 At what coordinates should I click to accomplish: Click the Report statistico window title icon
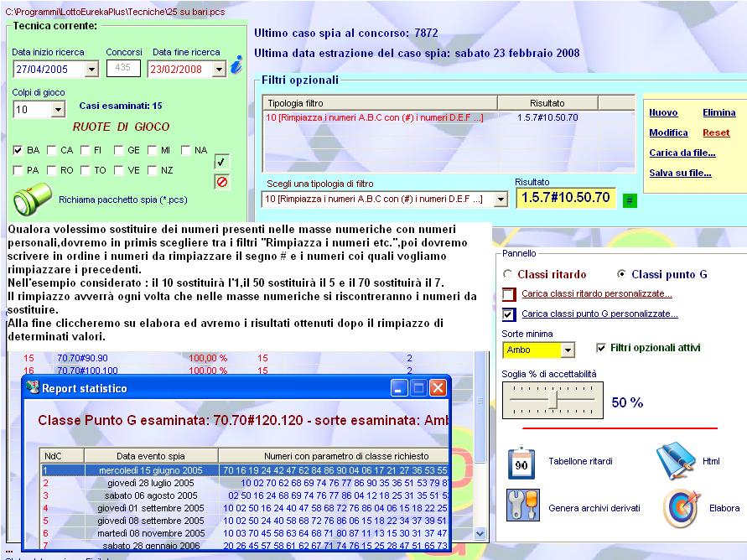coord(33,387)
